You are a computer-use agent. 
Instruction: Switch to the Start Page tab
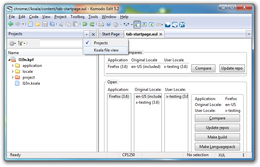(x=111, y=34)
